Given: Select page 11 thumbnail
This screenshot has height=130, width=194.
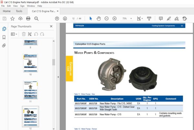Looking at the screenshot, I should click(x=30, y=90).
